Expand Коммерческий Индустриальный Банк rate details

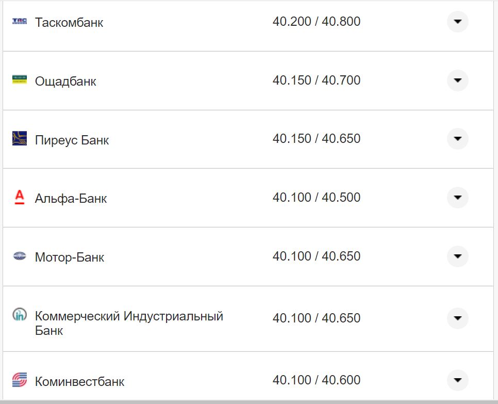click(x=457, y=318)
